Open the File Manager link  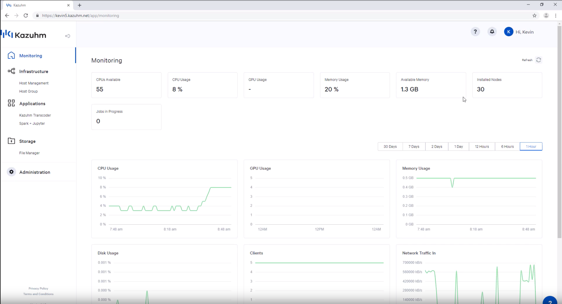pos(29,153)
